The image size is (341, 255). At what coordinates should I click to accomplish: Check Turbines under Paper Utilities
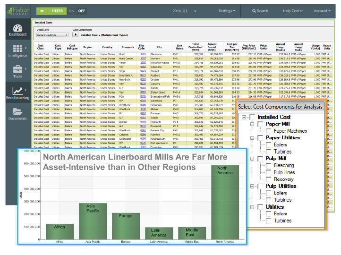click(x=268, y=152)
